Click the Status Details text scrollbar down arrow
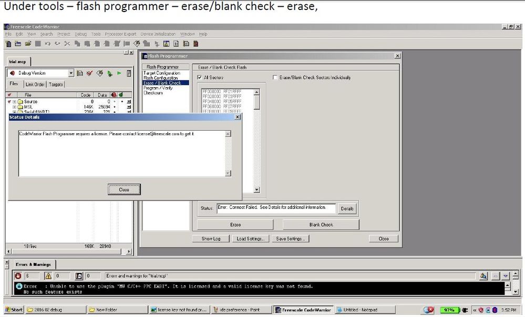 coord(228,173)
